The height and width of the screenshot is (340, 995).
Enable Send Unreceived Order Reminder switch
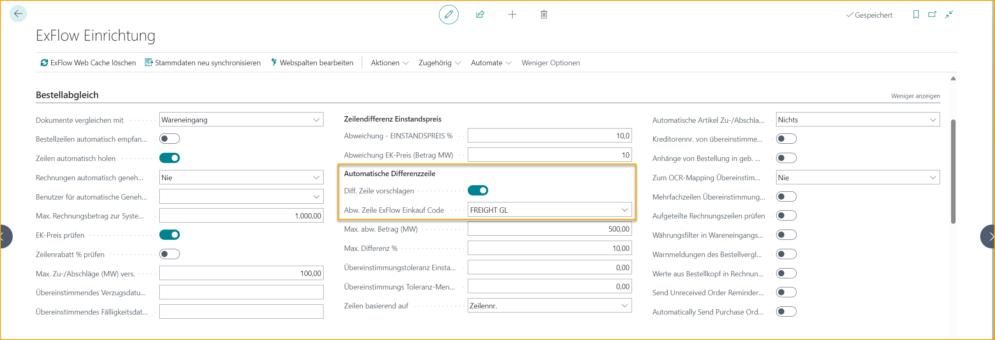[786, 292]
